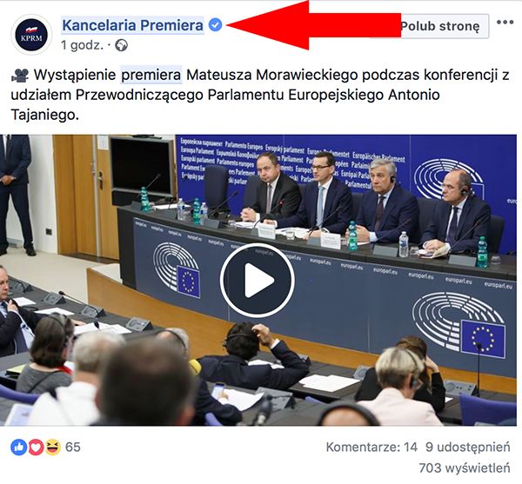Click the heart Love reaction icon
The height and width of the screenshot is (484, 522).
coord(36,448)
